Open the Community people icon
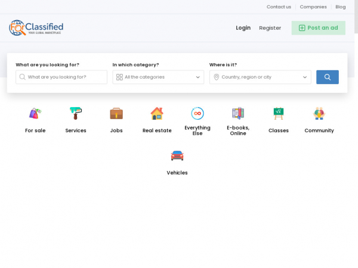358x268 pixels. (x=319, y=113)
